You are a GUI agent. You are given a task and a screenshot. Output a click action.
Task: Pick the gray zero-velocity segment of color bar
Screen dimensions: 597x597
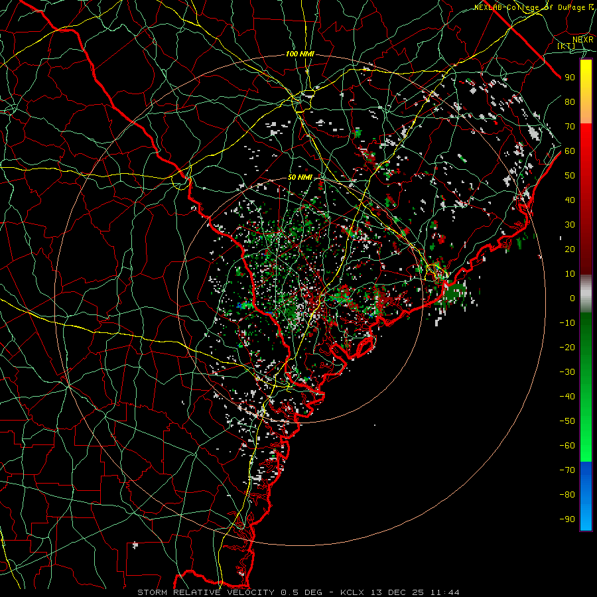click(586, 294)
